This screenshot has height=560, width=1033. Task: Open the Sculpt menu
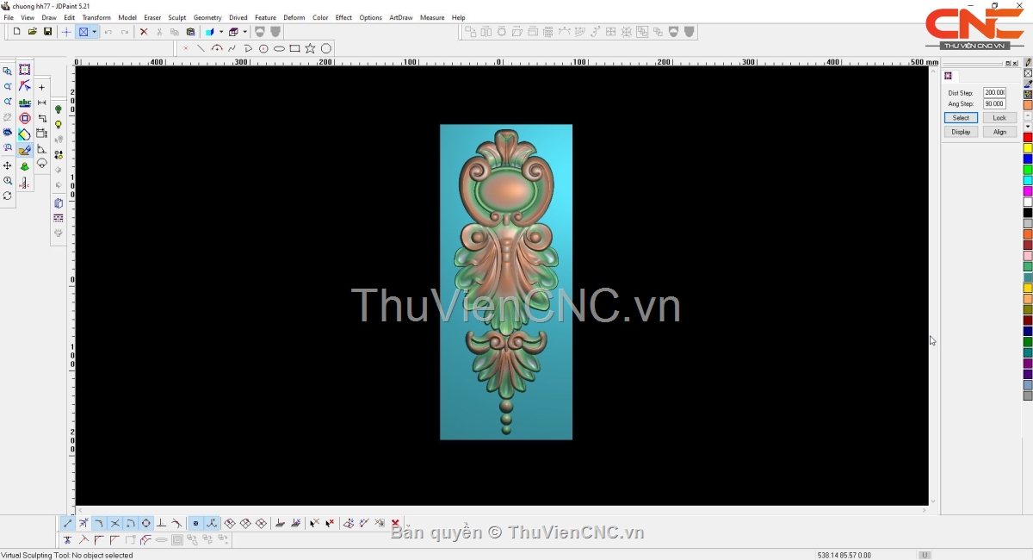pyautogui.click(x=177, y=17)
